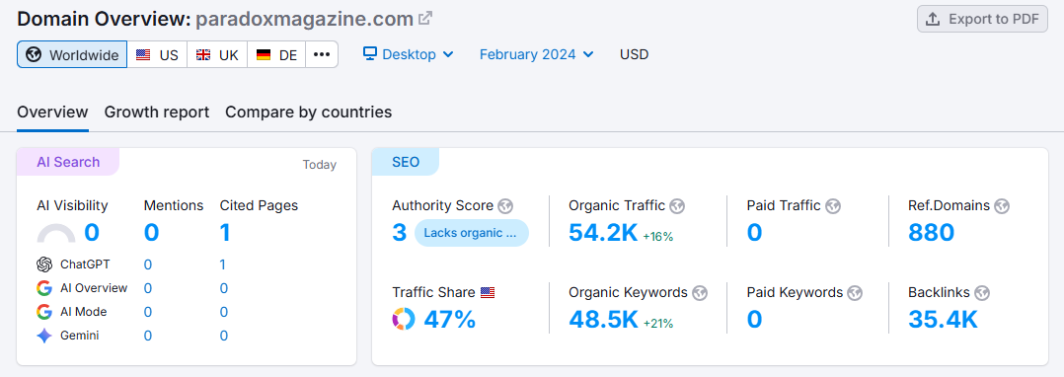Click the globe icon next to Organic Traffic
This screenshot has width=1064, height=377.
(x=676, y=205)
